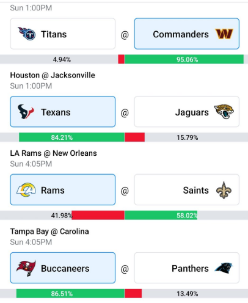Pick Titans to win

[63, 34]
